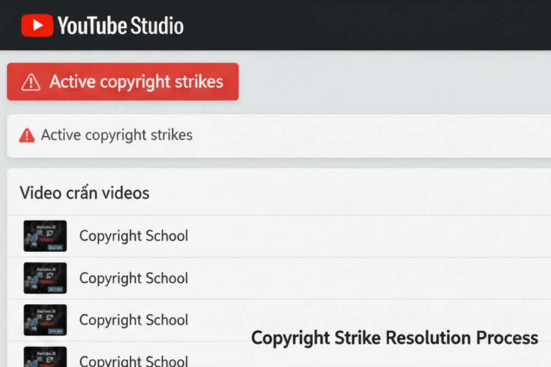The image size is (551, 367).
Task: Open the second Copyright School video thumbnail
Action: 45,278
